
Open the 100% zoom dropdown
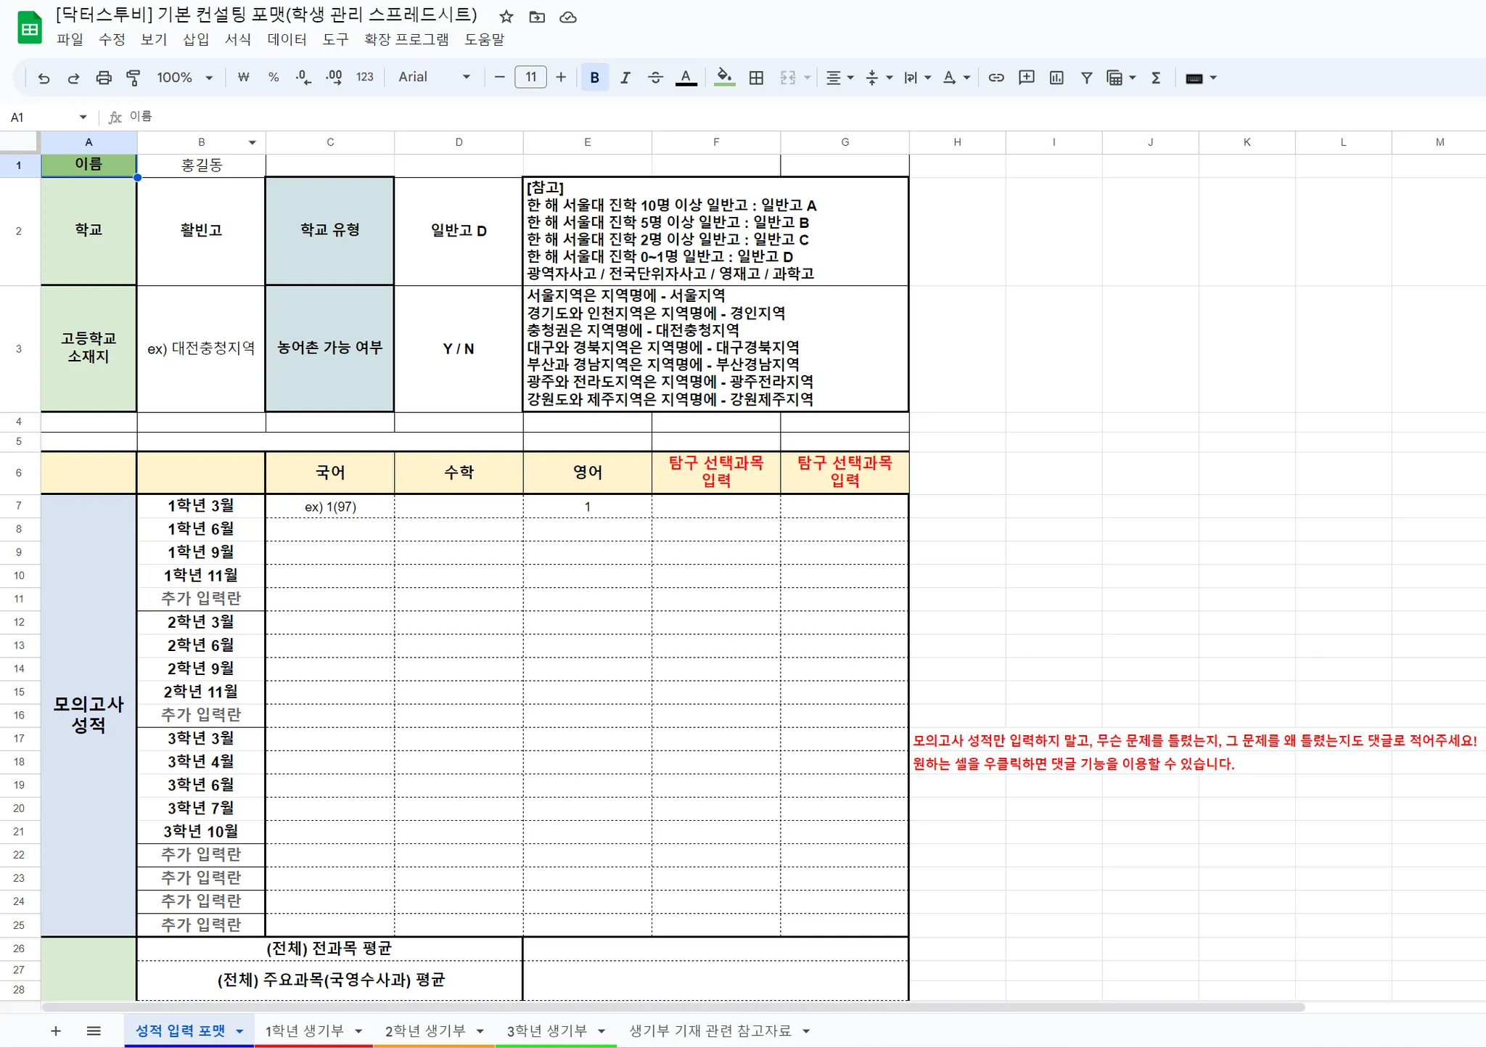click(x=184, y=78)
